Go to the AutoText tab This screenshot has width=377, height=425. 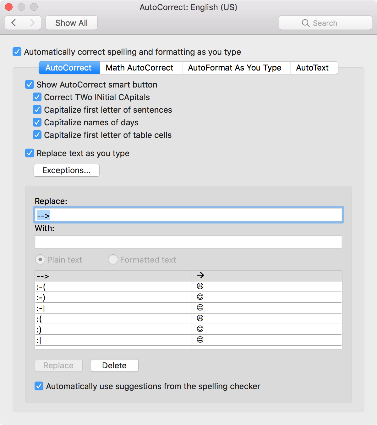[312, 68]
